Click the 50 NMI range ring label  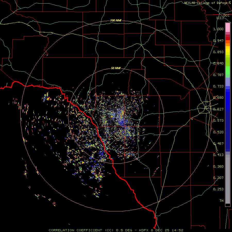(x=116, y=68)
